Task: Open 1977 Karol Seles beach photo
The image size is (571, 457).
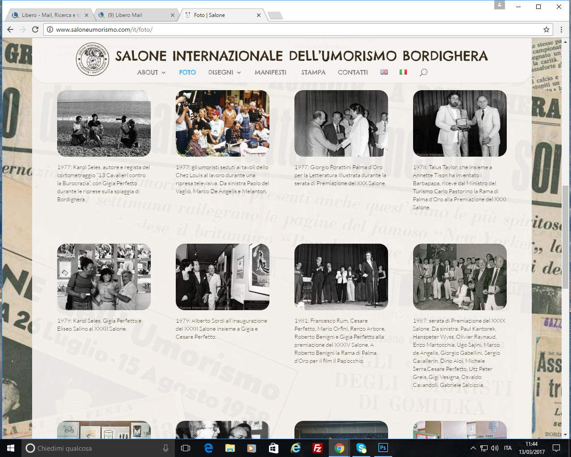Action: [104, 123]
